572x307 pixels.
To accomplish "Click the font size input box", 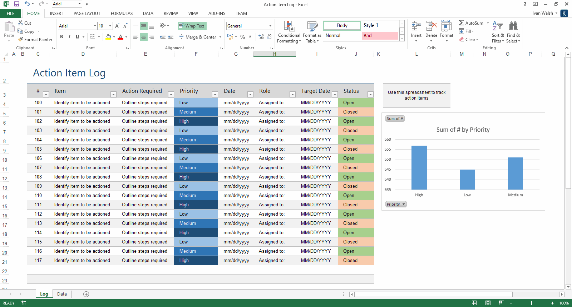I will point(103,26).
